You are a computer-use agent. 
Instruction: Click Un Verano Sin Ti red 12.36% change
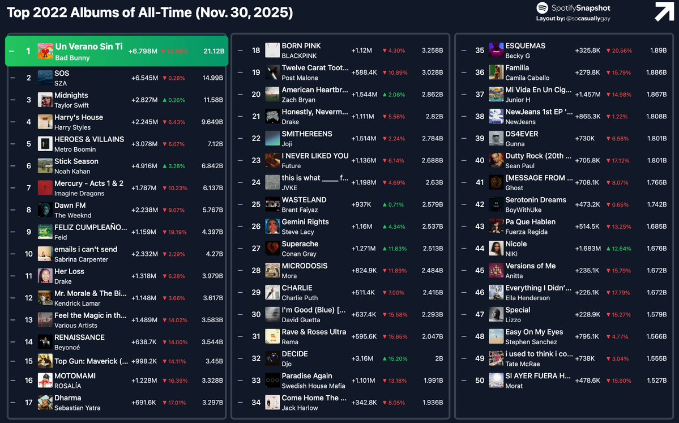pyautogui.click(x=174, y=51)
